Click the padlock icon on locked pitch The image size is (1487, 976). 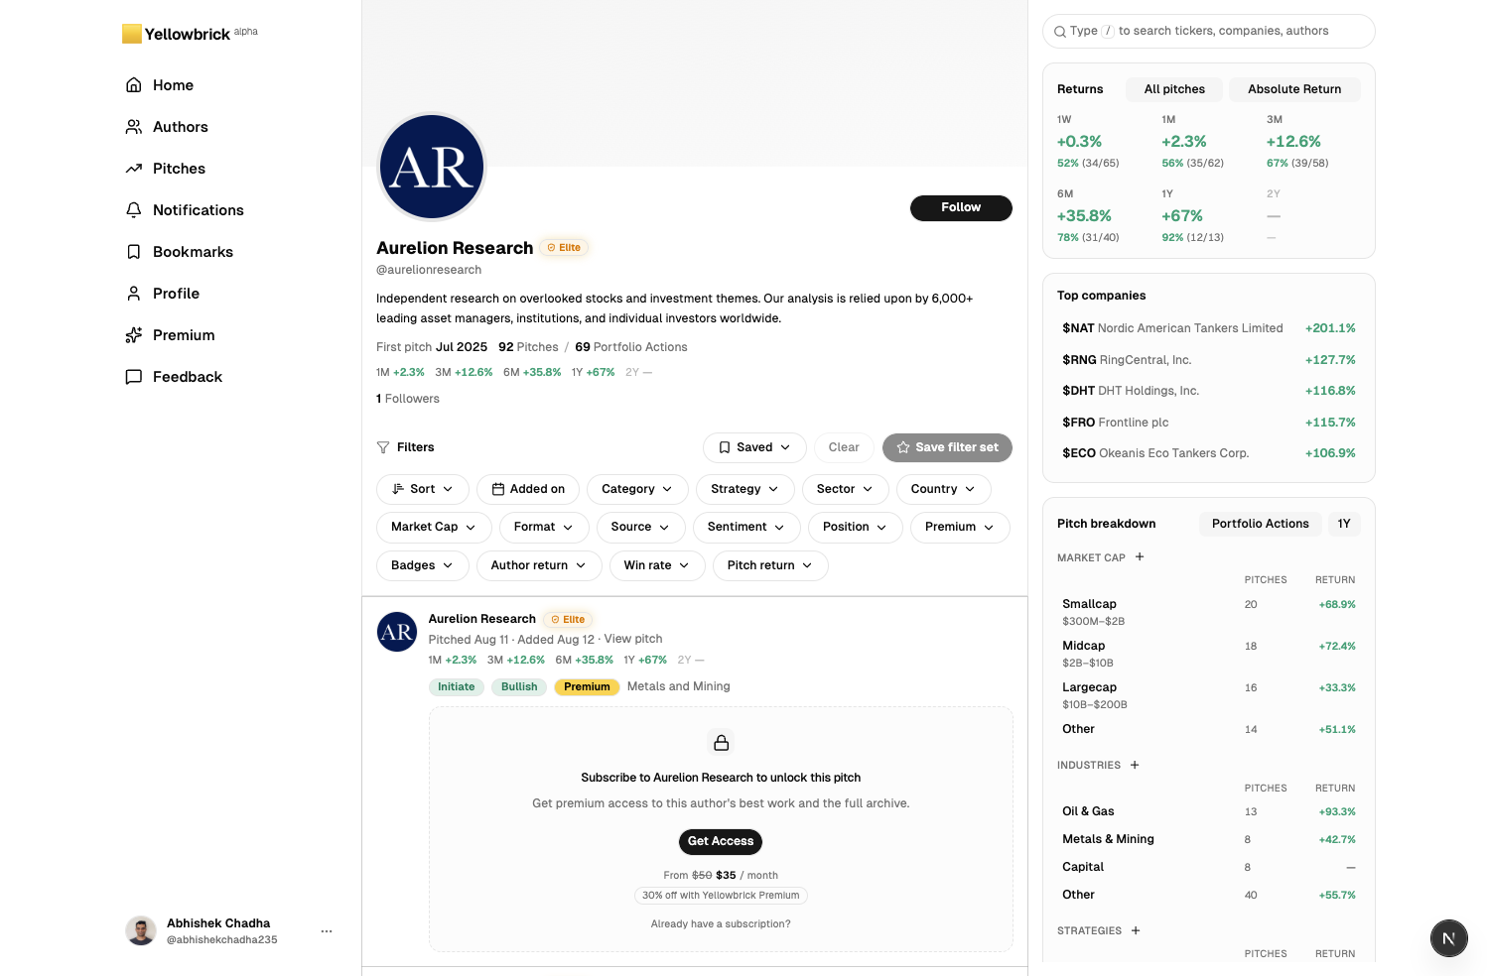coord(722,742)
